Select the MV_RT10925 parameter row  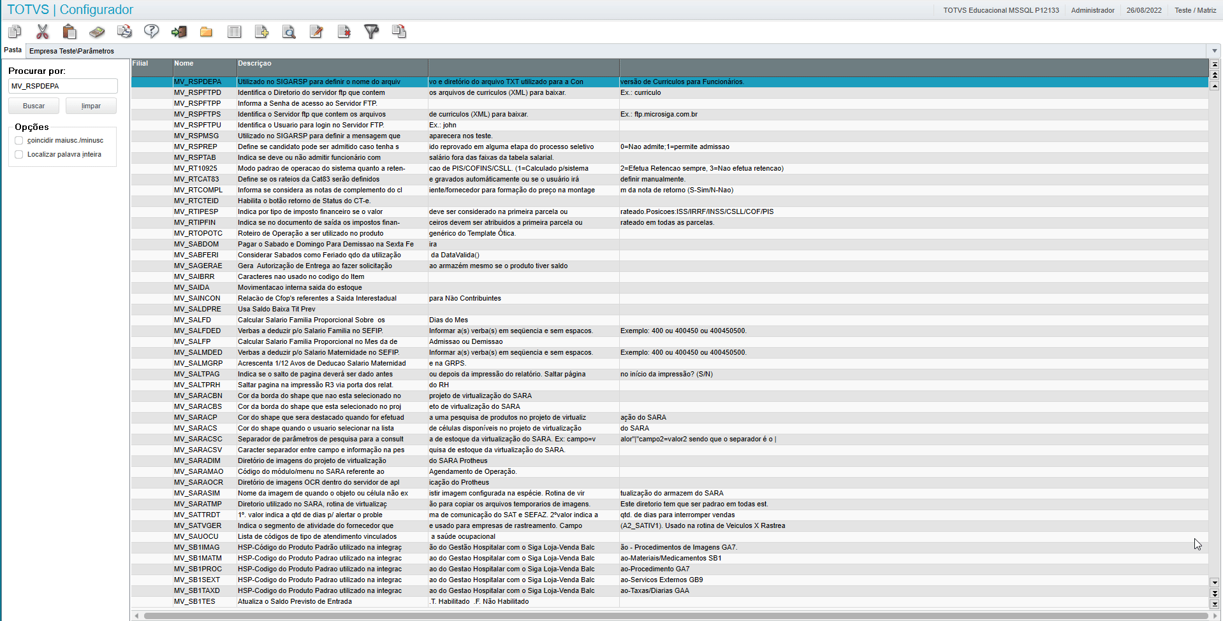pyautogui.click(x=670, y=169)
